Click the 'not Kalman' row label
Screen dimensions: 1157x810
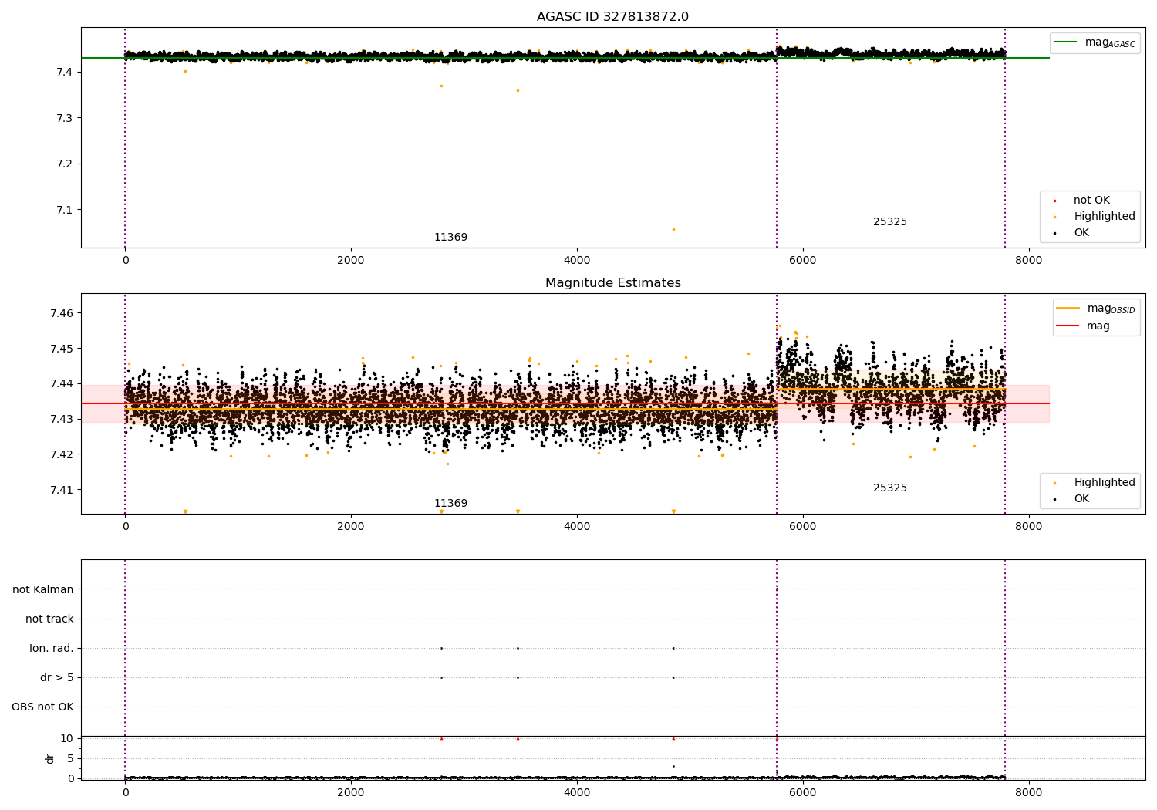click(x=43, y=589)
